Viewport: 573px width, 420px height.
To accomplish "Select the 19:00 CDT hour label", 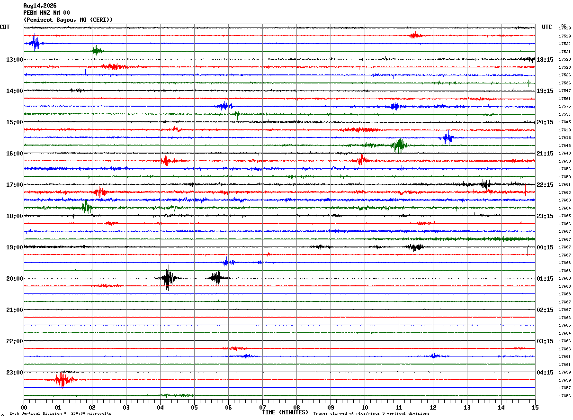I will click(15, 247).
